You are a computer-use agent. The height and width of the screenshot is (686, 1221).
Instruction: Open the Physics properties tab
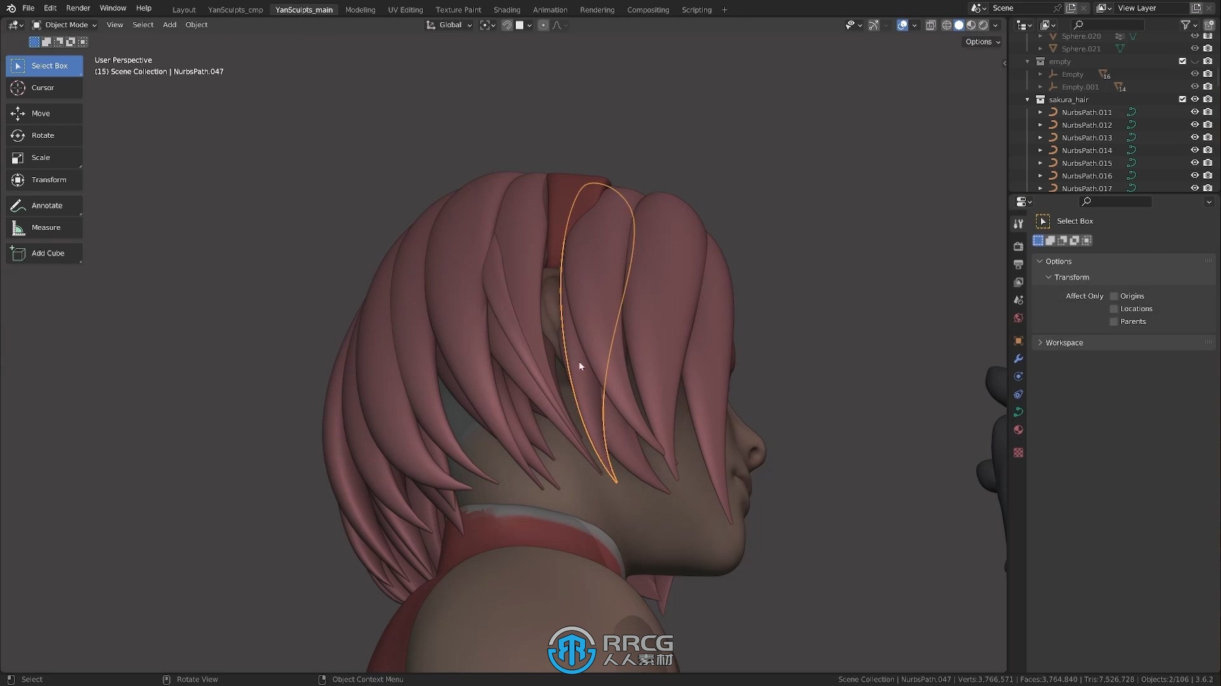1018,377
